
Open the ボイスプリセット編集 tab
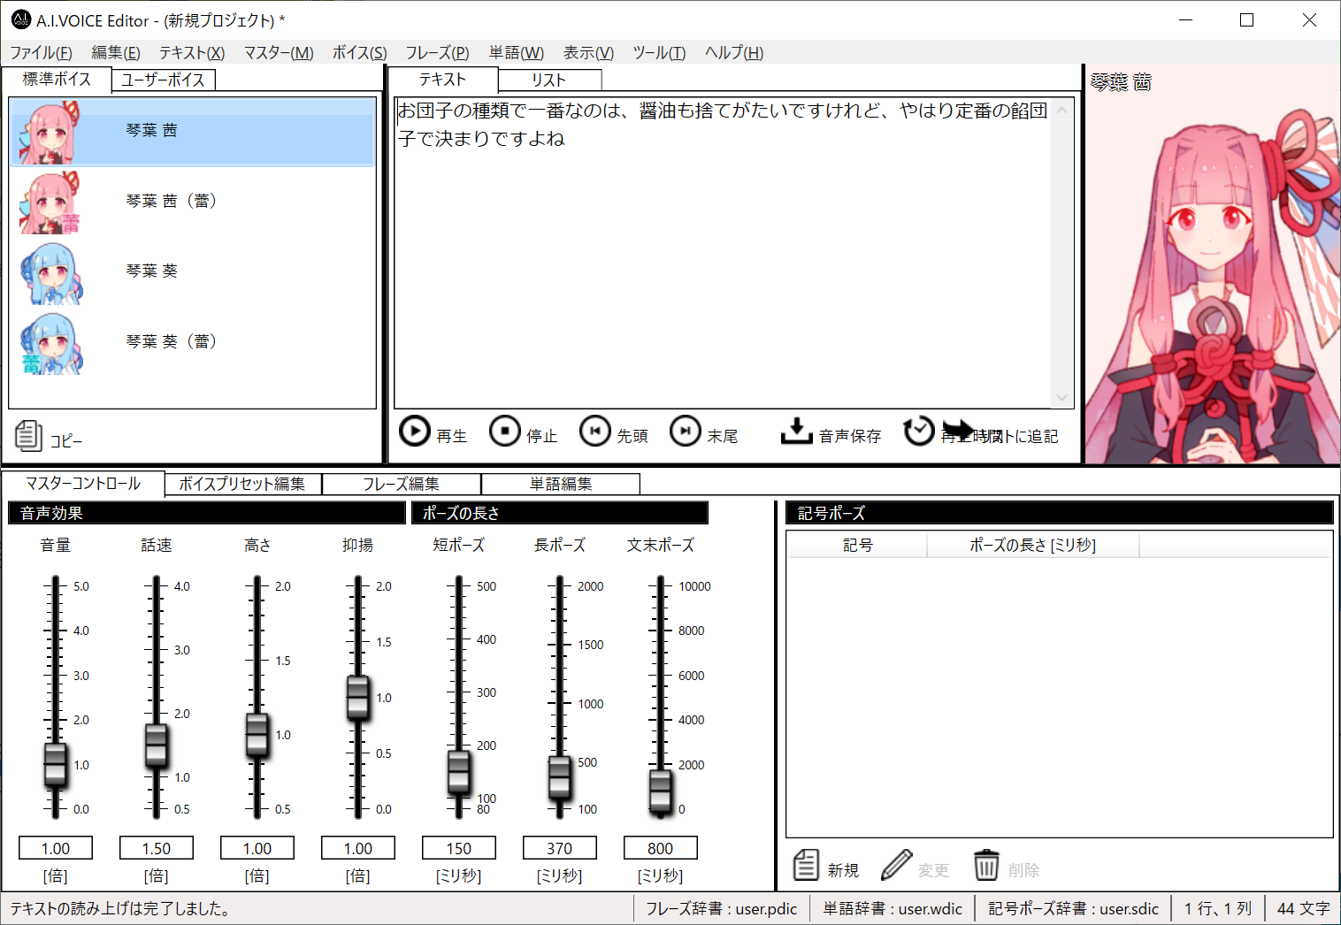pos(242,484)
